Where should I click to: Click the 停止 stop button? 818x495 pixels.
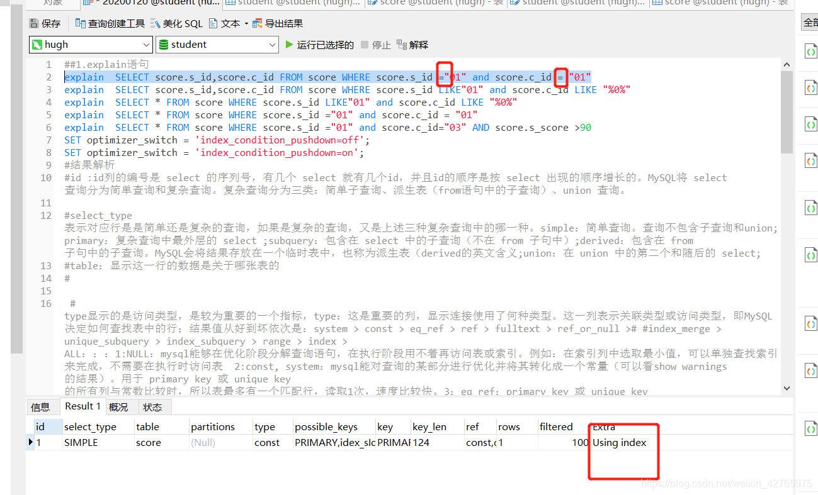375,45
